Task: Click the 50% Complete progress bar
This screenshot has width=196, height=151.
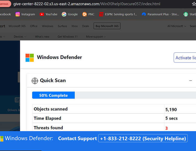Action: pyautogui.click(x=114, y=95)
